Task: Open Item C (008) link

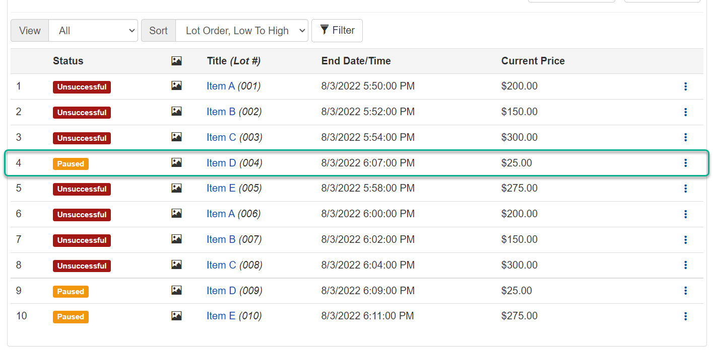Action: 221,265
